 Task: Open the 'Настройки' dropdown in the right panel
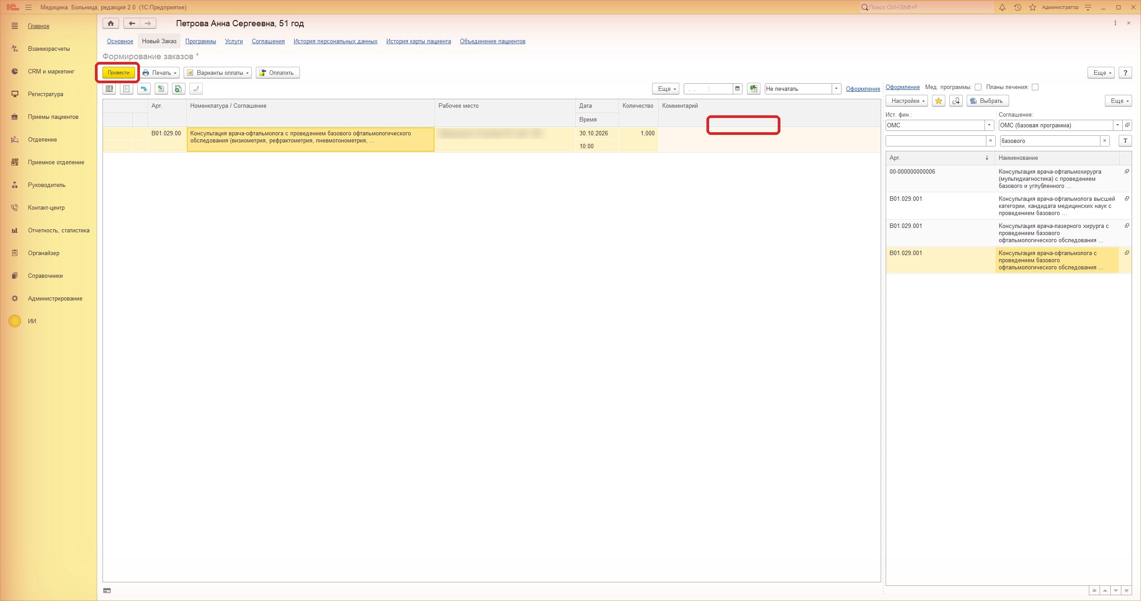tap(907, 101)
